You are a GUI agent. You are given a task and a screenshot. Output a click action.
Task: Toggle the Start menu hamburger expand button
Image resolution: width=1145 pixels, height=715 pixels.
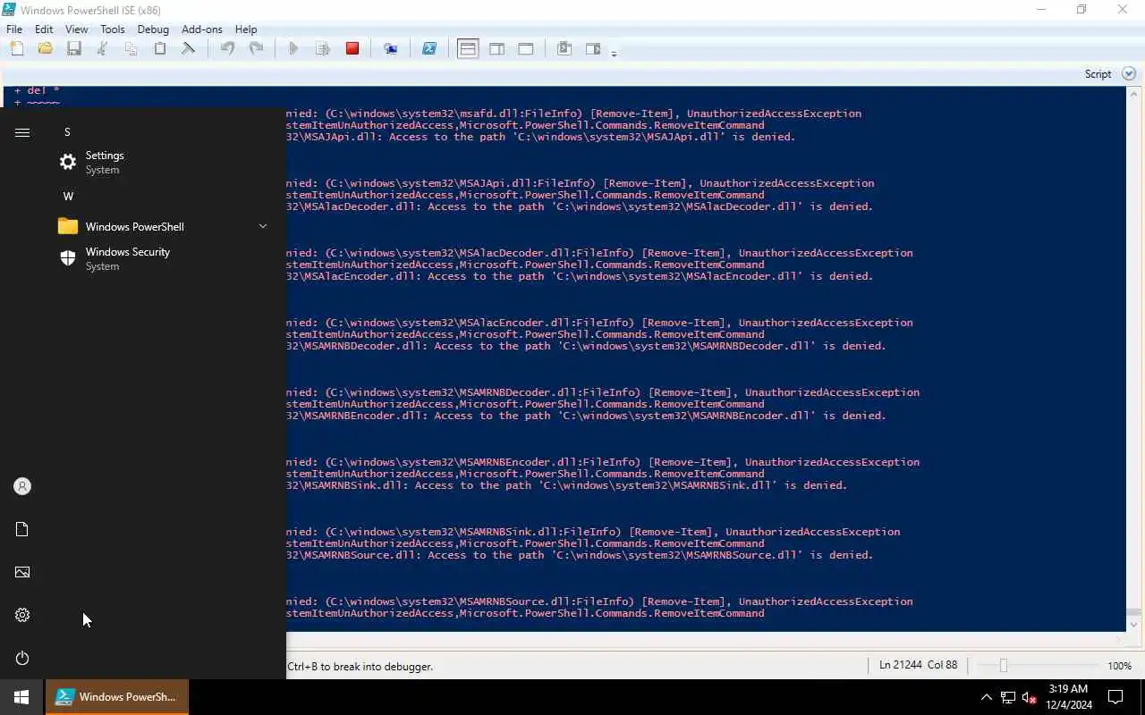[x=22, y=132]
